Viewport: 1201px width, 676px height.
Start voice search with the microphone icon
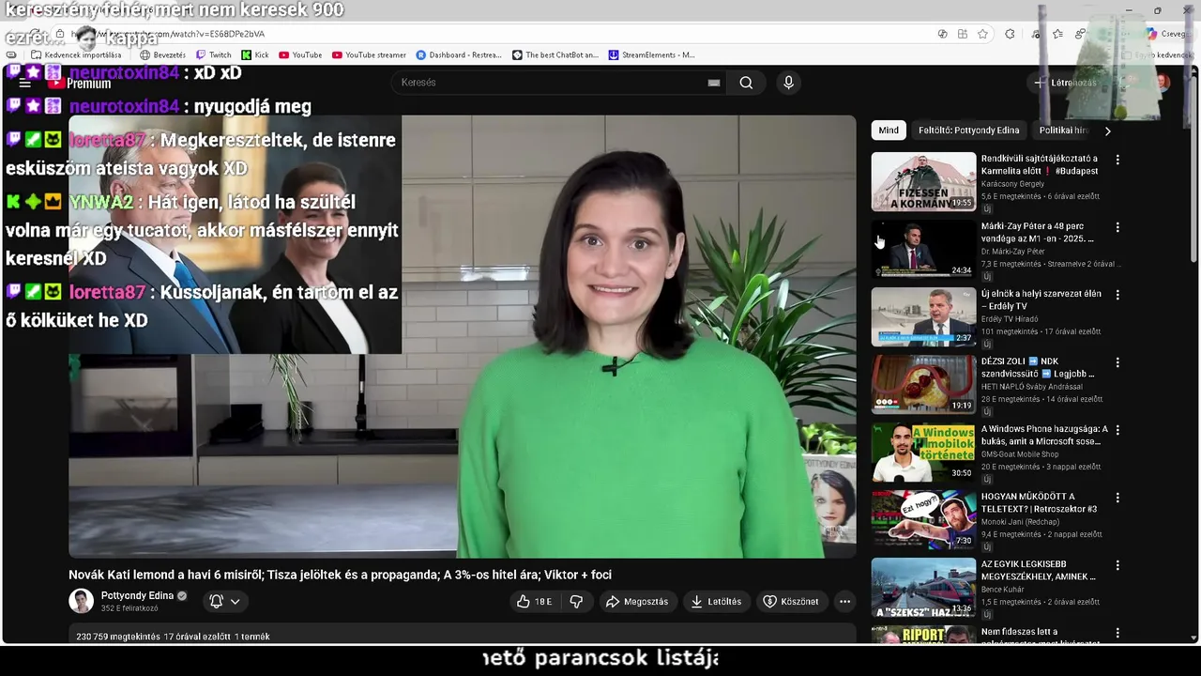point(788,83)
